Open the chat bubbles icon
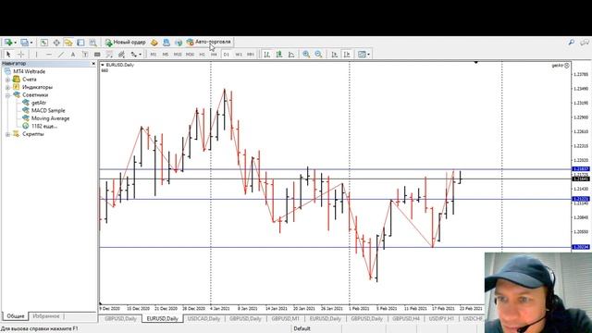Screen dimensions: 592x333 [585, 43]
